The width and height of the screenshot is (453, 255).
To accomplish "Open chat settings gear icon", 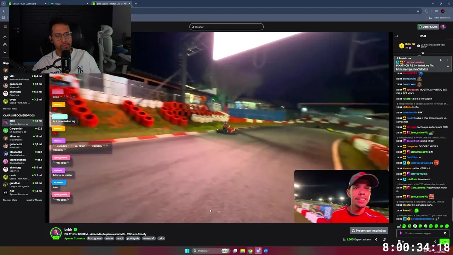I will [435, 242].
